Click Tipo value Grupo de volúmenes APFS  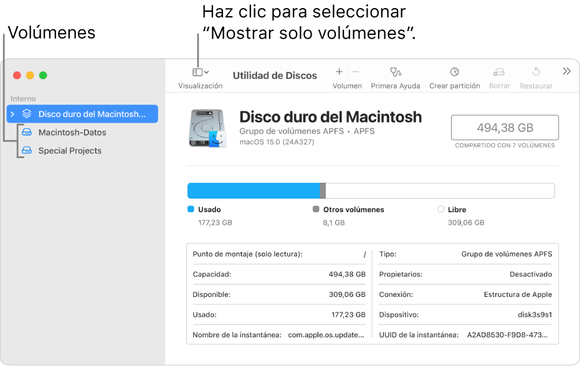[x=506, y=254]
